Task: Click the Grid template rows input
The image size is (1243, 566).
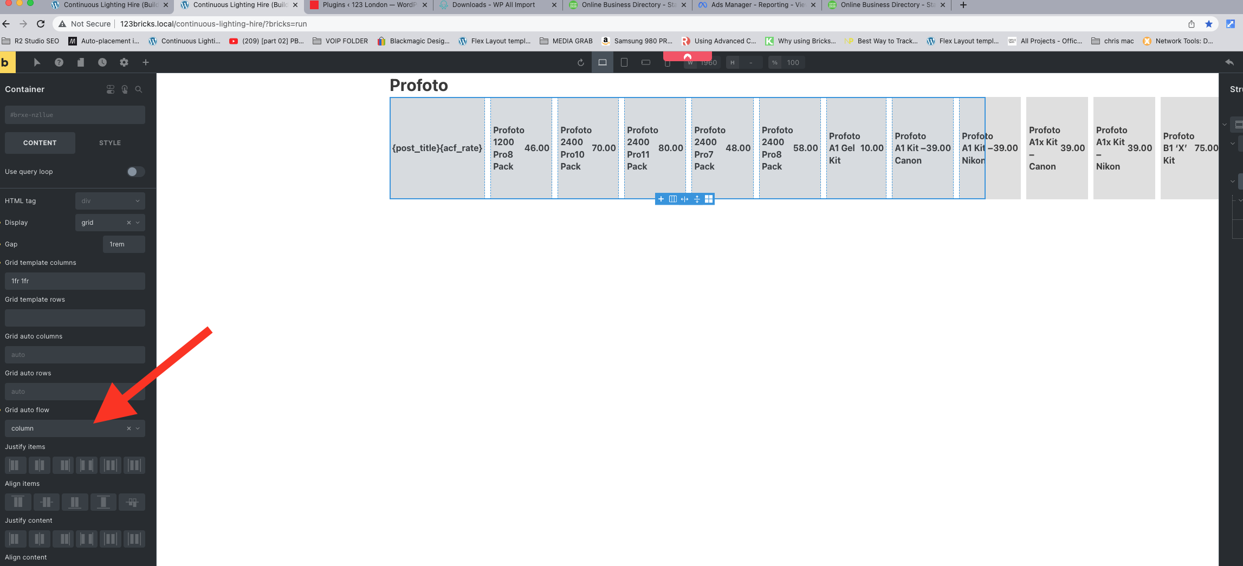Action: tap(75, 318)
